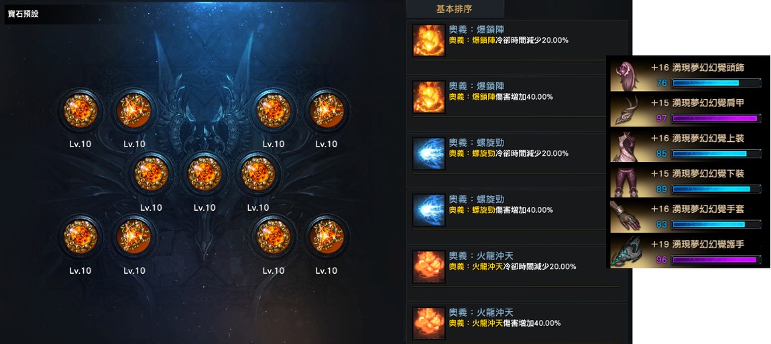The height and width of the screenshot is (344, 771).
Task: Open the +19 湧現夢幻幻覺護手 weapon icon
Action: click(x=626, y=252)
